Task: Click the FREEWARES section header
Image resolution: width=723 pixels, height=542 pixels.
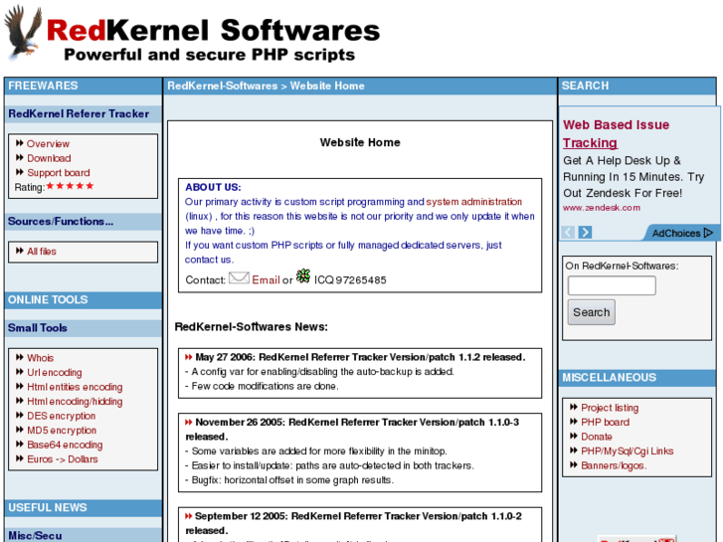Action: 43,86
